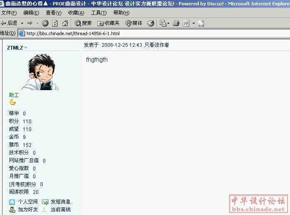Open the 收藏夹 (Favorites) toolbar button
This screenshot has height=215, width=290.
pos(109,23)
